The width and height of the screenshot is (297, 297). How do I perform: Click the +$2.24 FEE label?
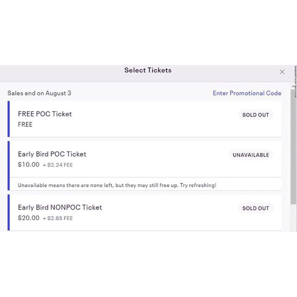[58, 165]
